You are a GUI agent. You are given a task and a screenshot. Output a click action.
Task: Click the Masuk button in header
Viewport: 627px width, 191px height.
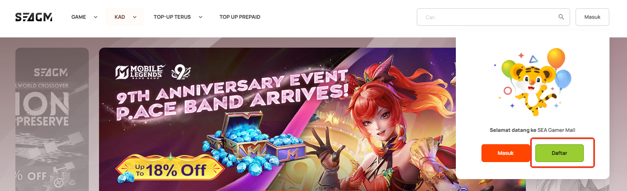(592, 17)
